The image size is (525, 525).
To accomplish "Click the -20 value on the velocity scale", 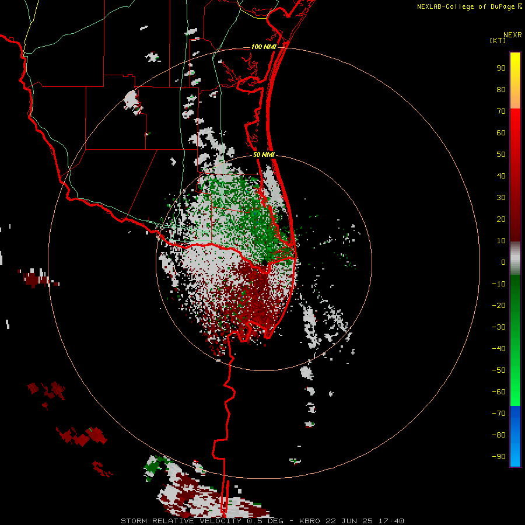I will (x=499, y=305).
